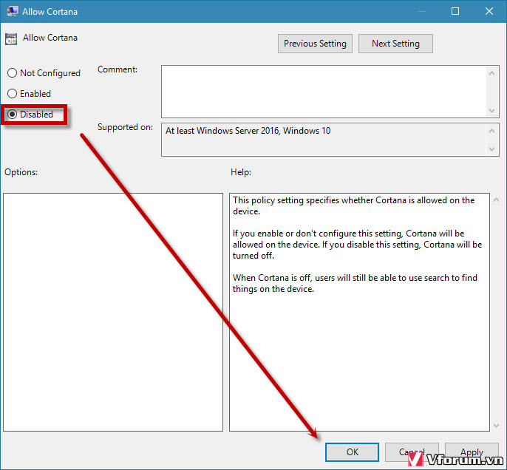Image resolution: width=507 pixels, height=470 pixels.
Task: Click the Allow Cartana policy icon
Action: [11, 39]
